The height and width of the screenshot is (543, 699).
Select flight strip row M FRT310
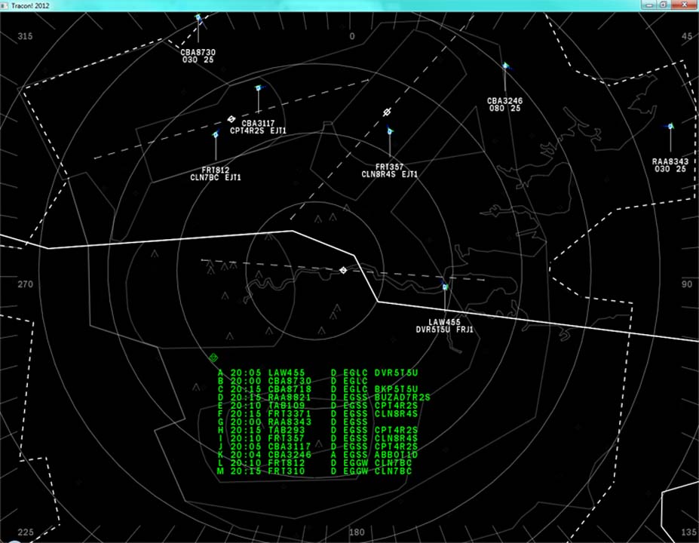pos(314,471)
